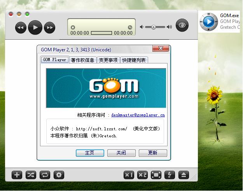The width and height of the screenshot is (243, 191).
Task: Click the plus add file button
Action: [17, 175]
